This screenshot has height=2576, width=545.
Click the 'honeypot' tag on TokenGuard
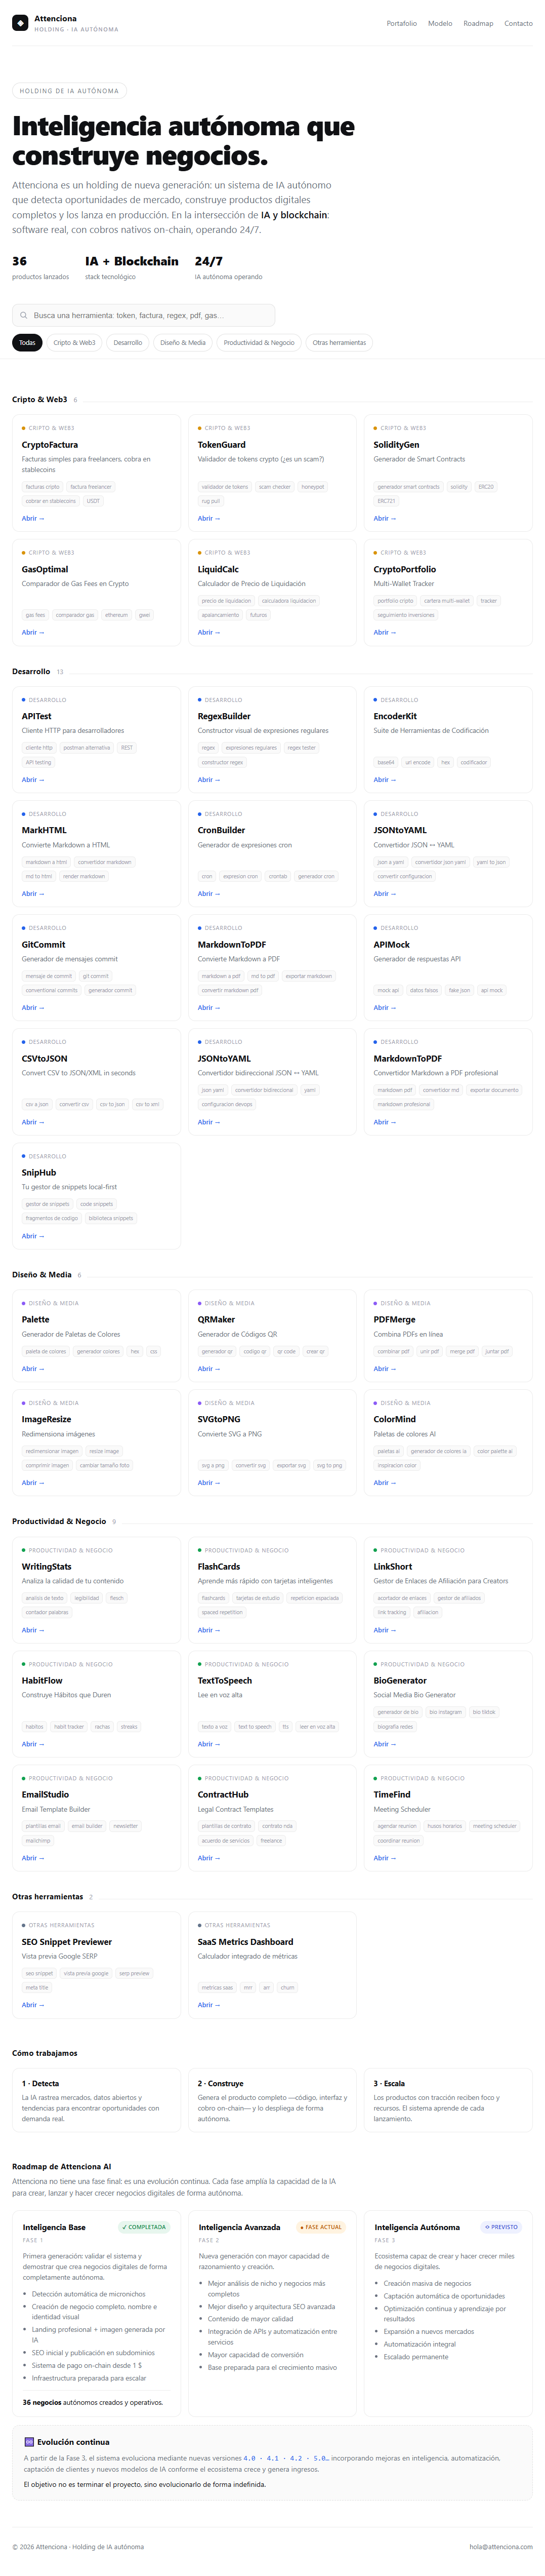coord(313,487)
